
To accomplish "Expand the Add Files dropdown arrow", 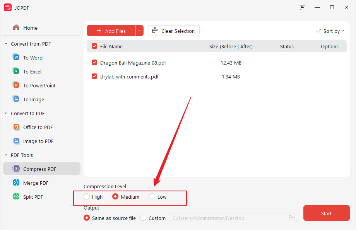I will (x=139, y=31).
